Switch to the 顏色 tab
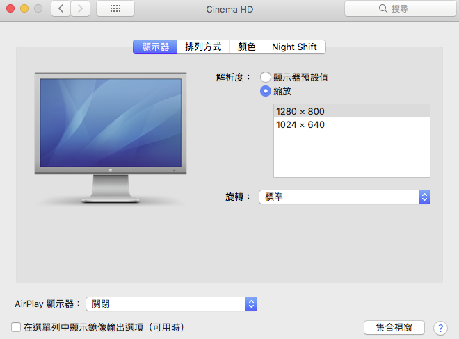This screenshot has width=459, height=339. 246,47
